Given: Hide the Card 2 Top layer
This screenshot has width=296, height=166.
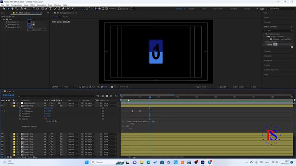Looking at the screenshot, I should [x=2, y=136].
